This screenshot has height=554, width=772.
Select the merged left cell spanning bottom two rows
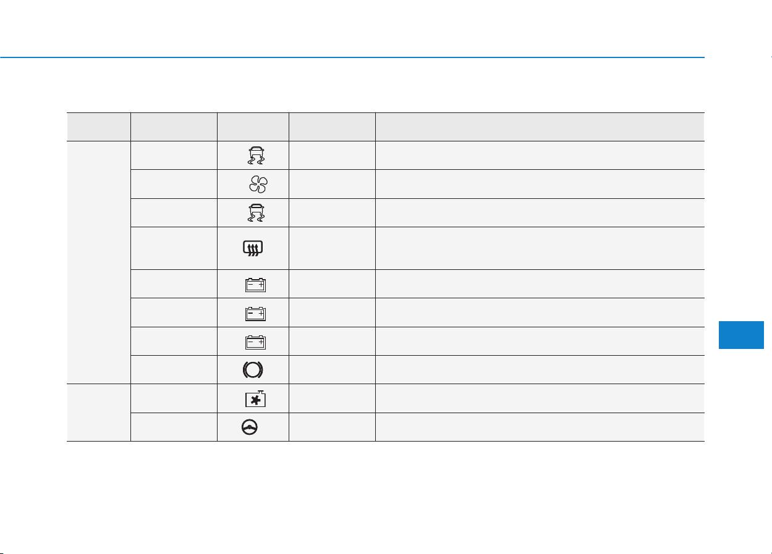point(99,413)
